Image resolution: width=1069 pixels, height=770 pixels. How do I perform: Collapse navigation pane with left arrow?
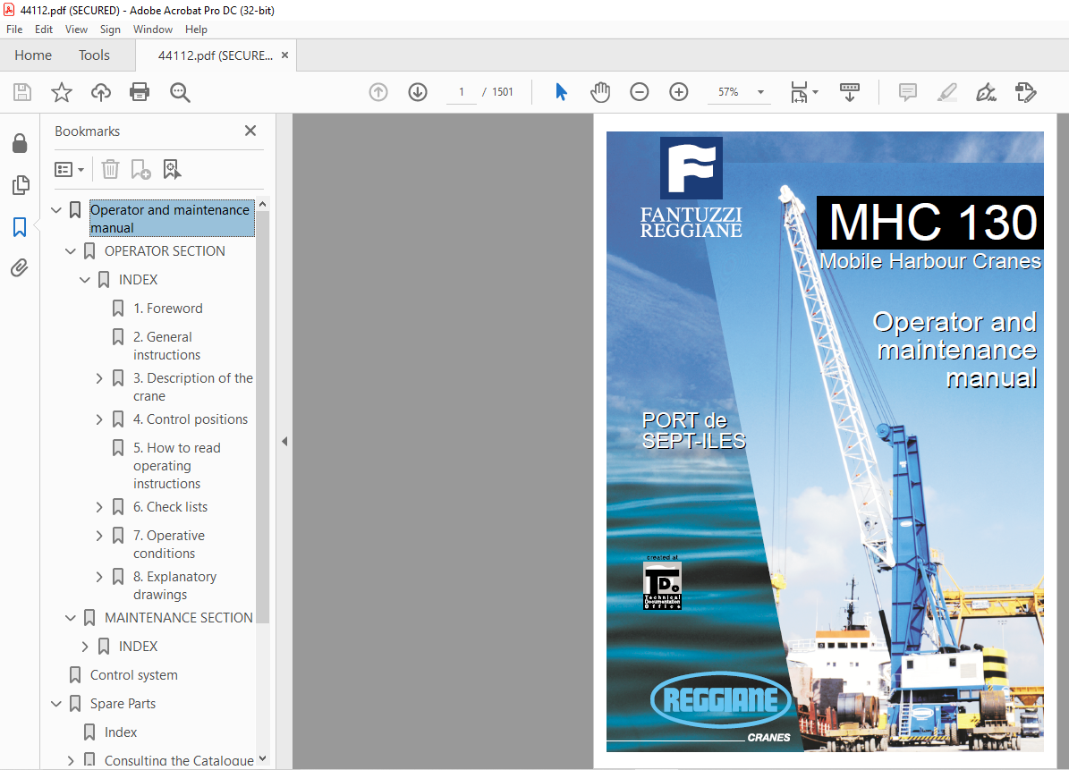pyautogui.click(x=284, y=442)
